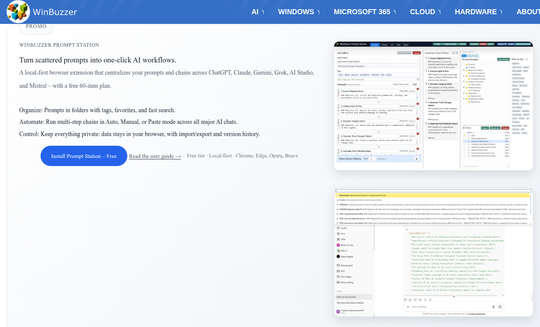Open the CLOUD navigation menu
The height and width of the screenshot is (327, 540).
(x=422, y=12)
